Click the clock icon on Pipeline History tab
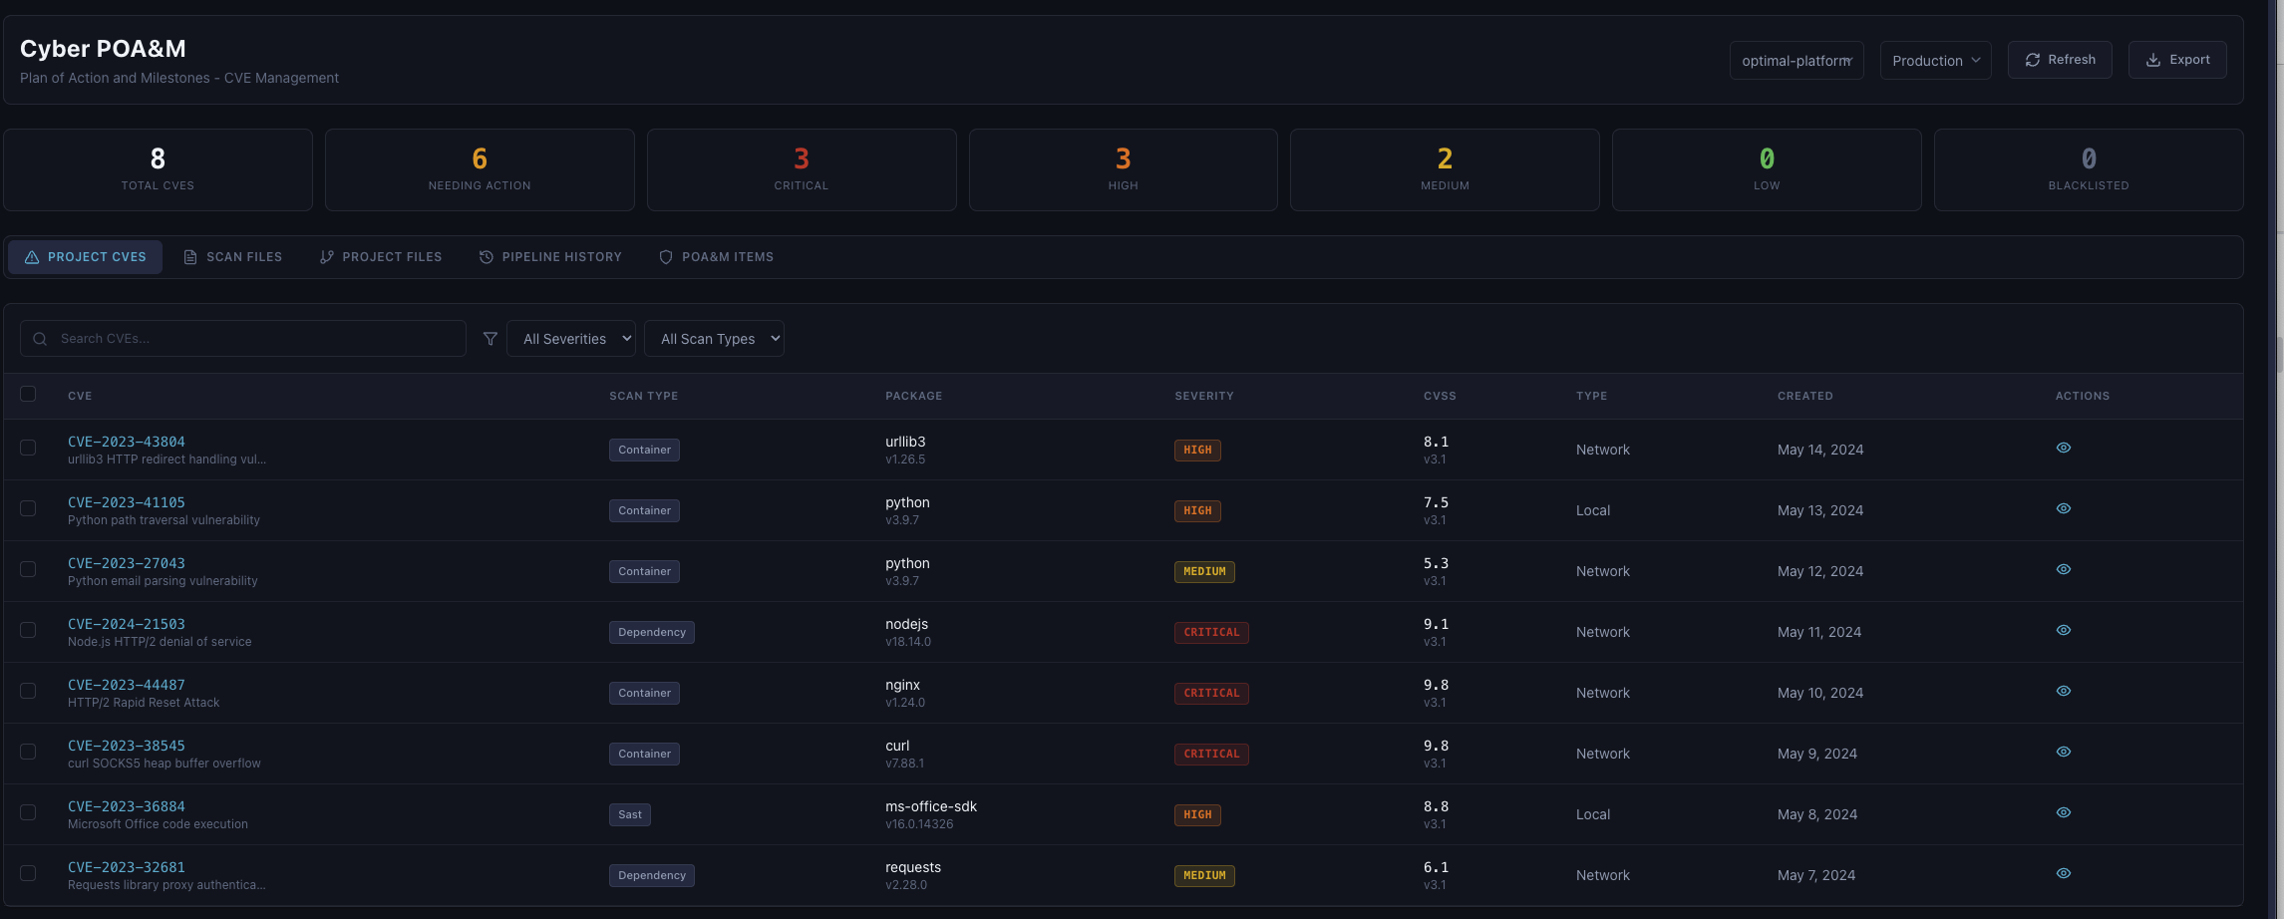 (486, 256)
